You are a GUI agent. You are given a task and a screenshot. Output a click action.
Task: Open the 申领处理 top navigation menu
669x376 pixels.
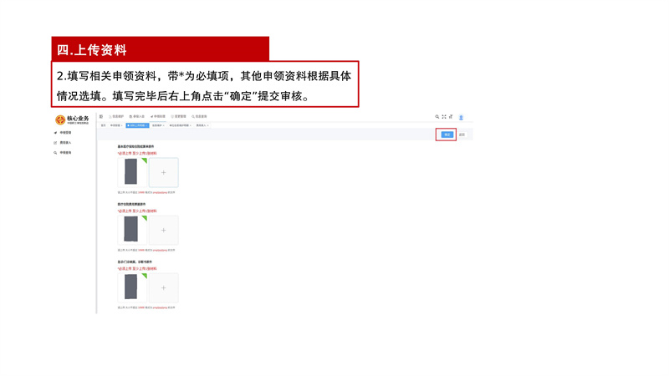click(158, 116)
